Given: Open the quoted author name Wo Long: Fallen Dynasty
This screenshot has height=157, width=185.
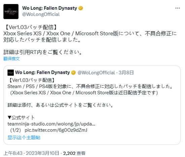Looking at the screenshot, I should [x=42, y=72].
